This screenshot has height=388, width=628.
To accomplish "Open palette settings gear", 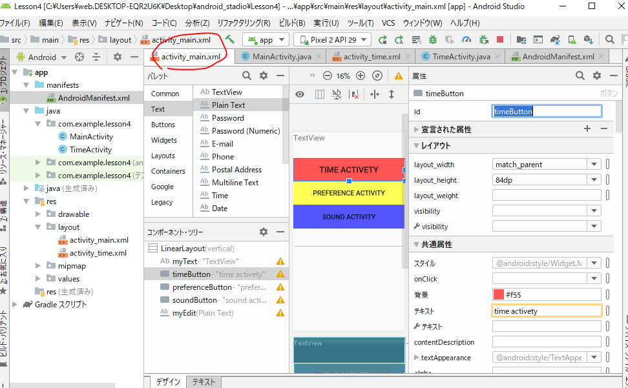I will coord(264,76).
